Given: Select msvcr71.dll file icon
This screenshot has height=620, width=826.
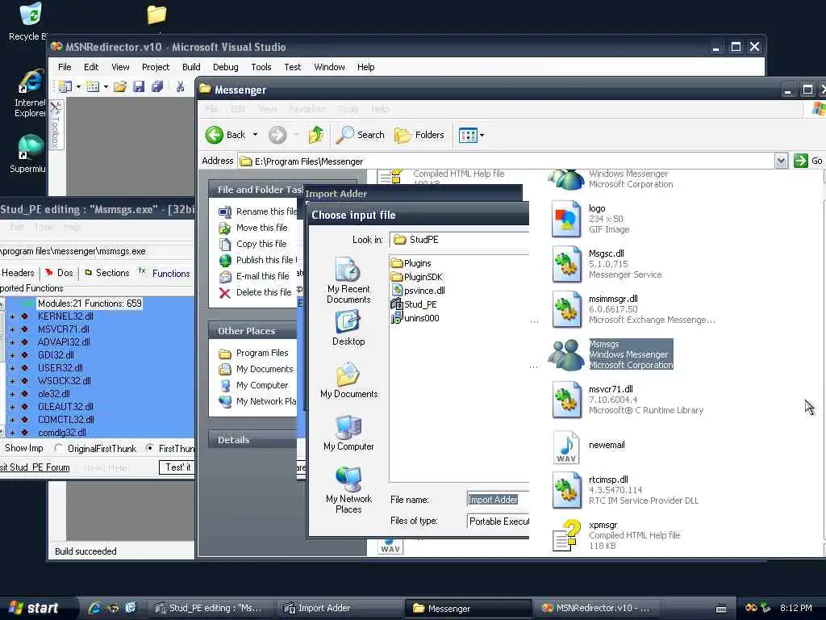Looking at the screenshot, I should click(566, 400).
